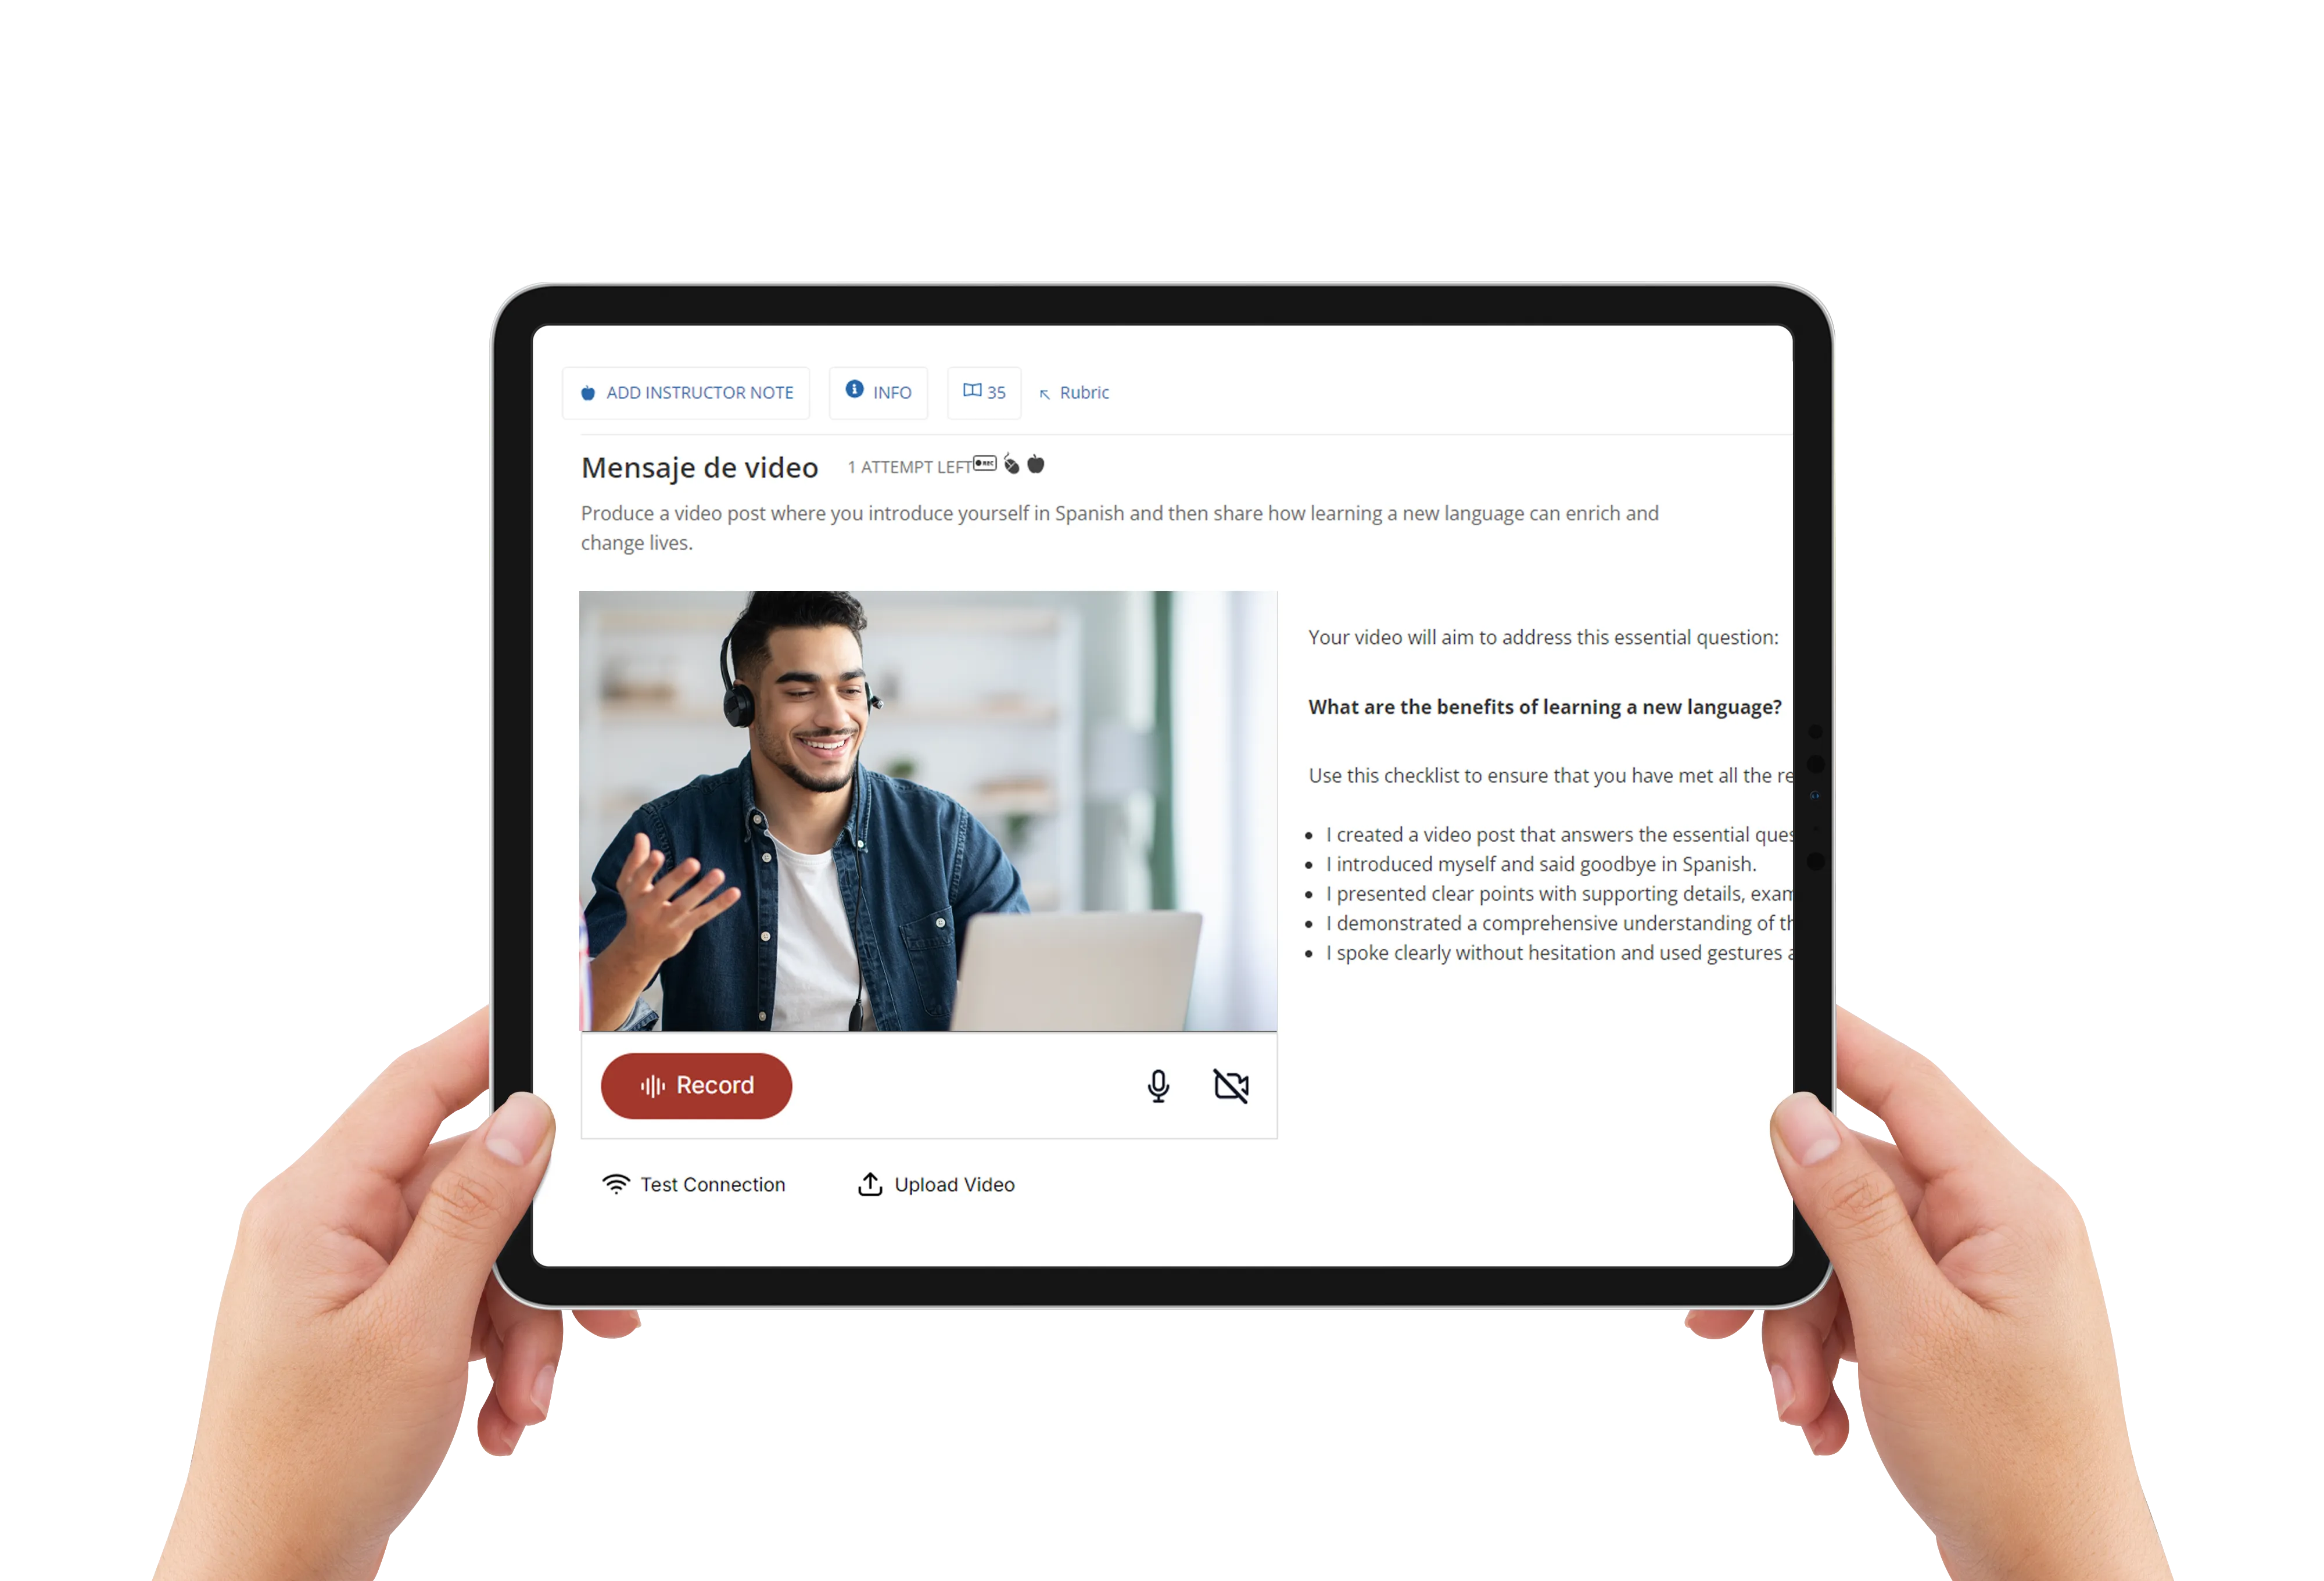Open the Rubric tab
Screen dimensions: 2324x1581
pyautogui.click(x=1078, y=392)
